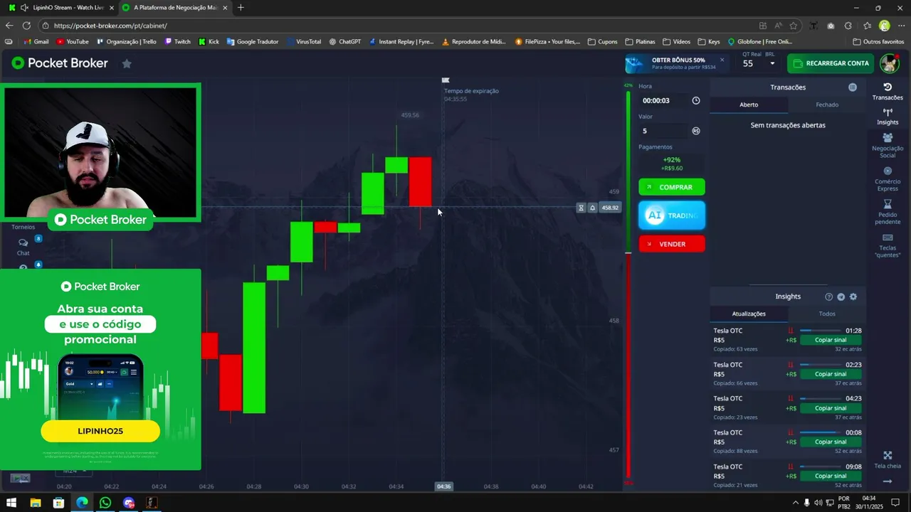Open the Insights sidebar icon
The height and width of the screenshot is (512, 911).
[x=888, y=117]
